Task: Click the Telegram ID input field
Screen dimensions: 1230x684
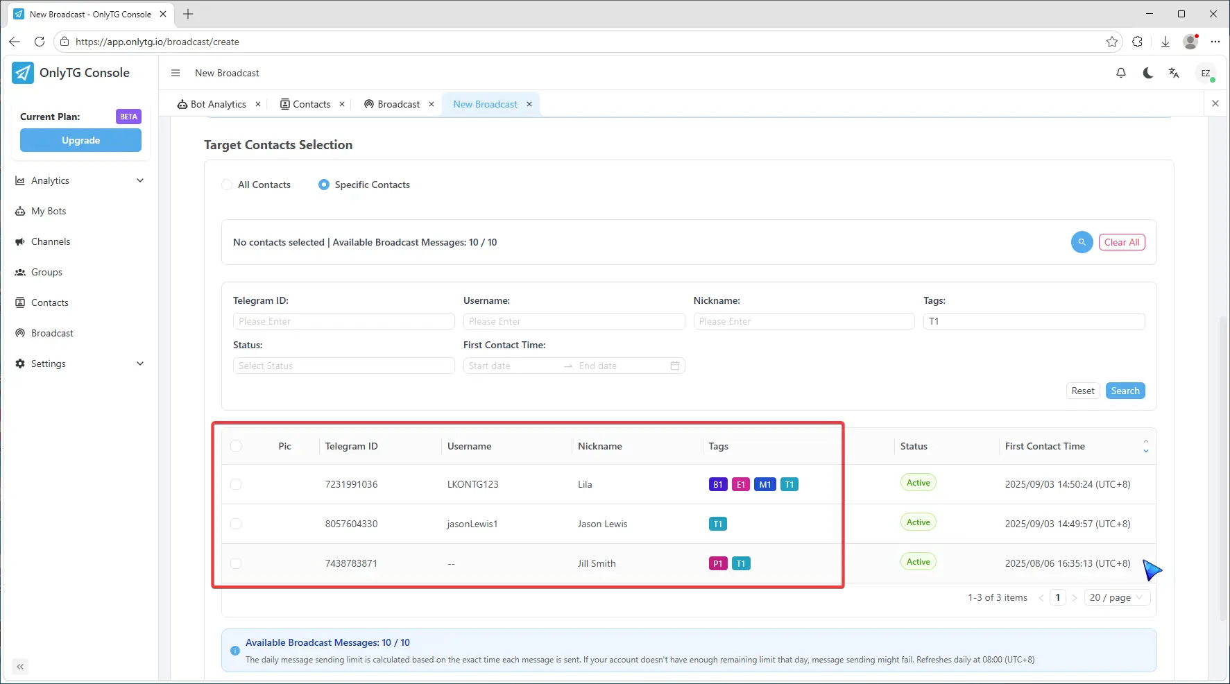Action: (x=343, y=321)
